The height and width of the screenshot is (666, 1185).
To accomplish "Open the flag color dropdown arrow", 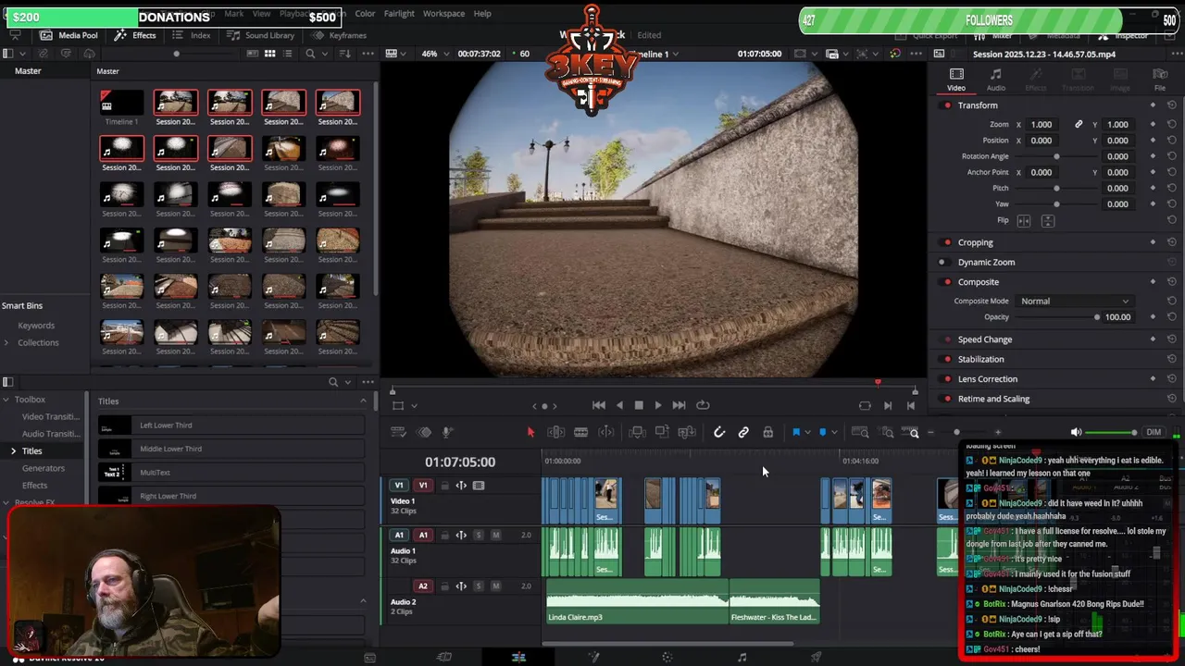I will 807,432.
